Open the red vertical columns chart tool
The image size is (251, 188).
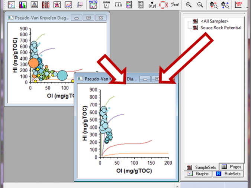coord(45,5)
